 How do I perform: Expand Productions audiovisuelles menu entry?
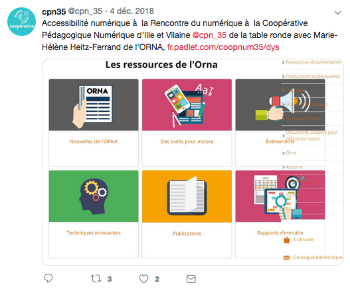click(311, 77)
